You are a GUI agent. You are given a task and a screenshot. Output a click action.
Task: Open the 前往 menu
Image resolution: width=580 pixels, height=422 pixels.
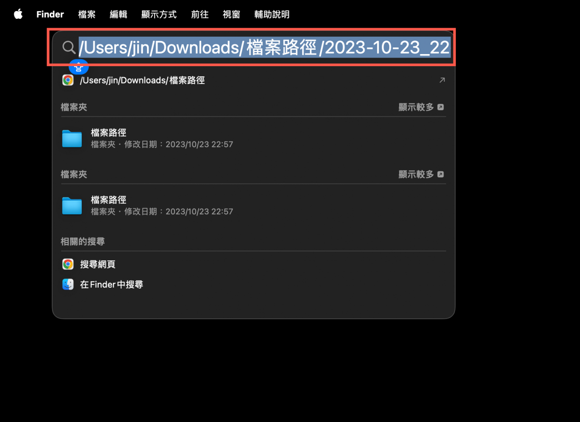pyautogui.click(x=200, y=14)
